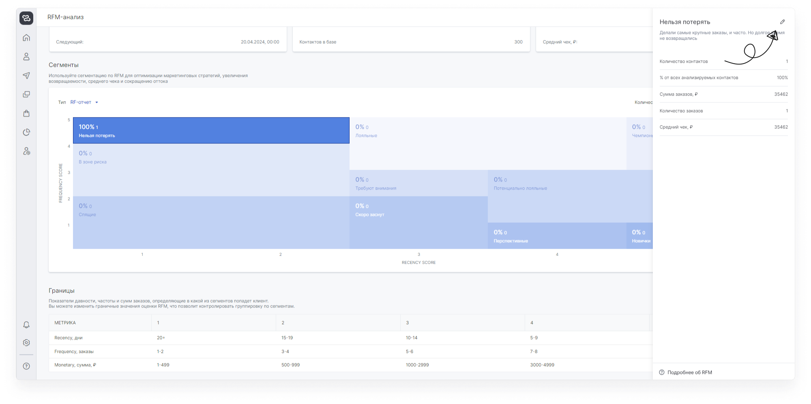Viewport: 811px width, 404px height.
Task: Click the Frequency boundary cell 1-2
Action: pos(160,351)
